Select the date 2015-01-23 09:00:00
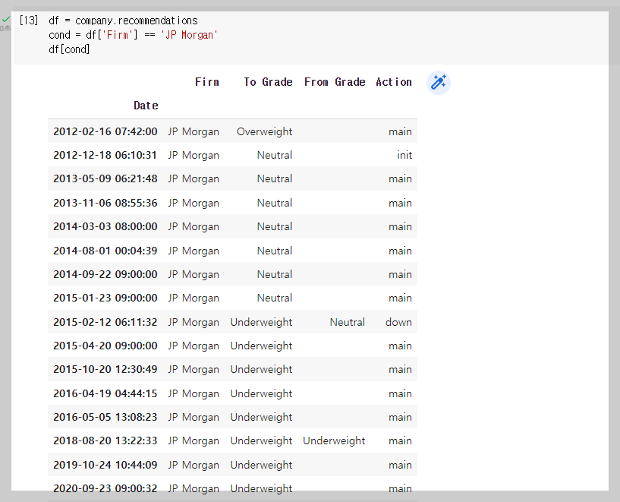Image resolution: width=620 pixels, height=502 pixels. pos(105,298)
